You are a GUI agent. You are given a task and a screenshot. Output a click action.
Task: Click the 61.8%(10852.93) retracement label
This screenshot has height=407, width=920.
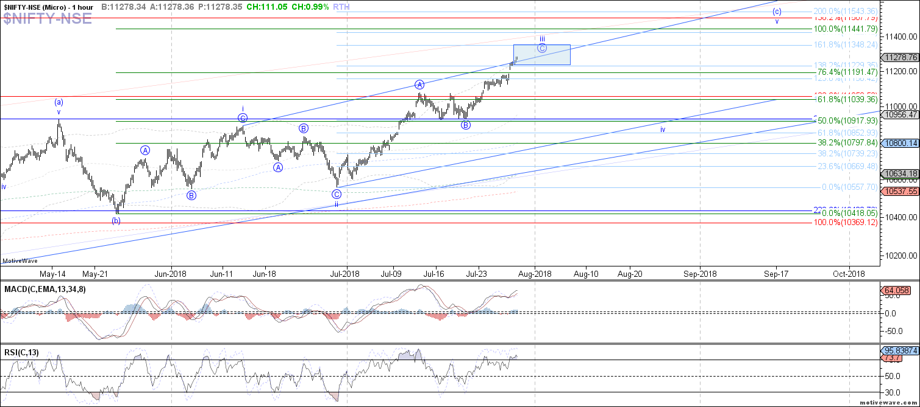[847, 133]
